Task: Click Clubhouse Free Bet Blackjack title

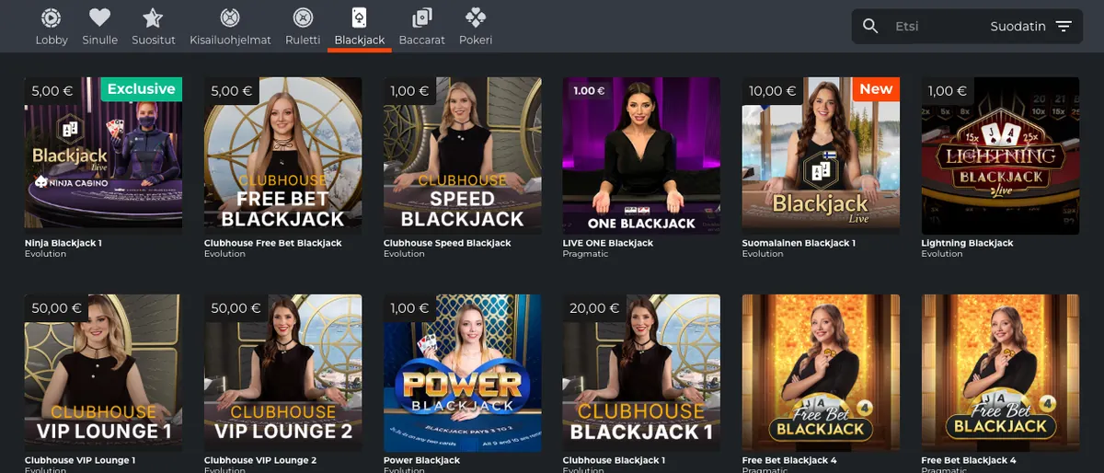Action: click(x=272, y=243)
